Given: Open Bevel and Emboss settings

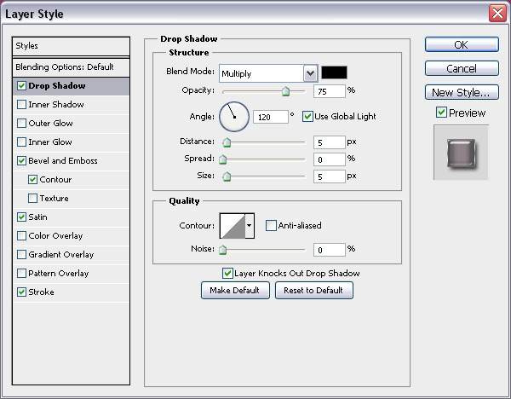Looking at the screenshot, I should coord(63,161).
